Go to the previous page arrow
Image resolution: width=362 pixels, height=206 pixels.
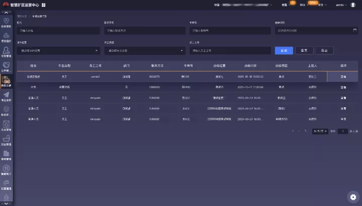click(x=293, y=131)
